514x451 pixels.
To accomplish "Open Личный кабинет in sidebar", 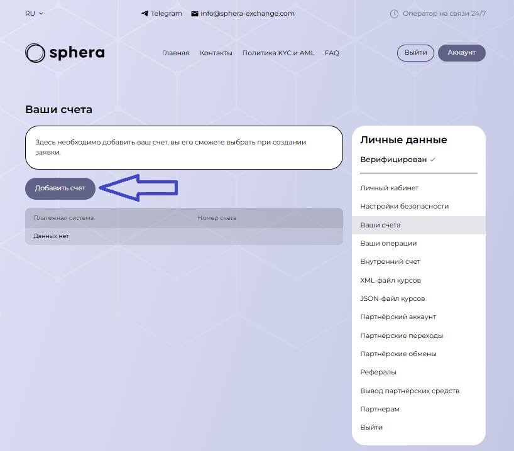I will pyautogui.click(x=389, y=188).
